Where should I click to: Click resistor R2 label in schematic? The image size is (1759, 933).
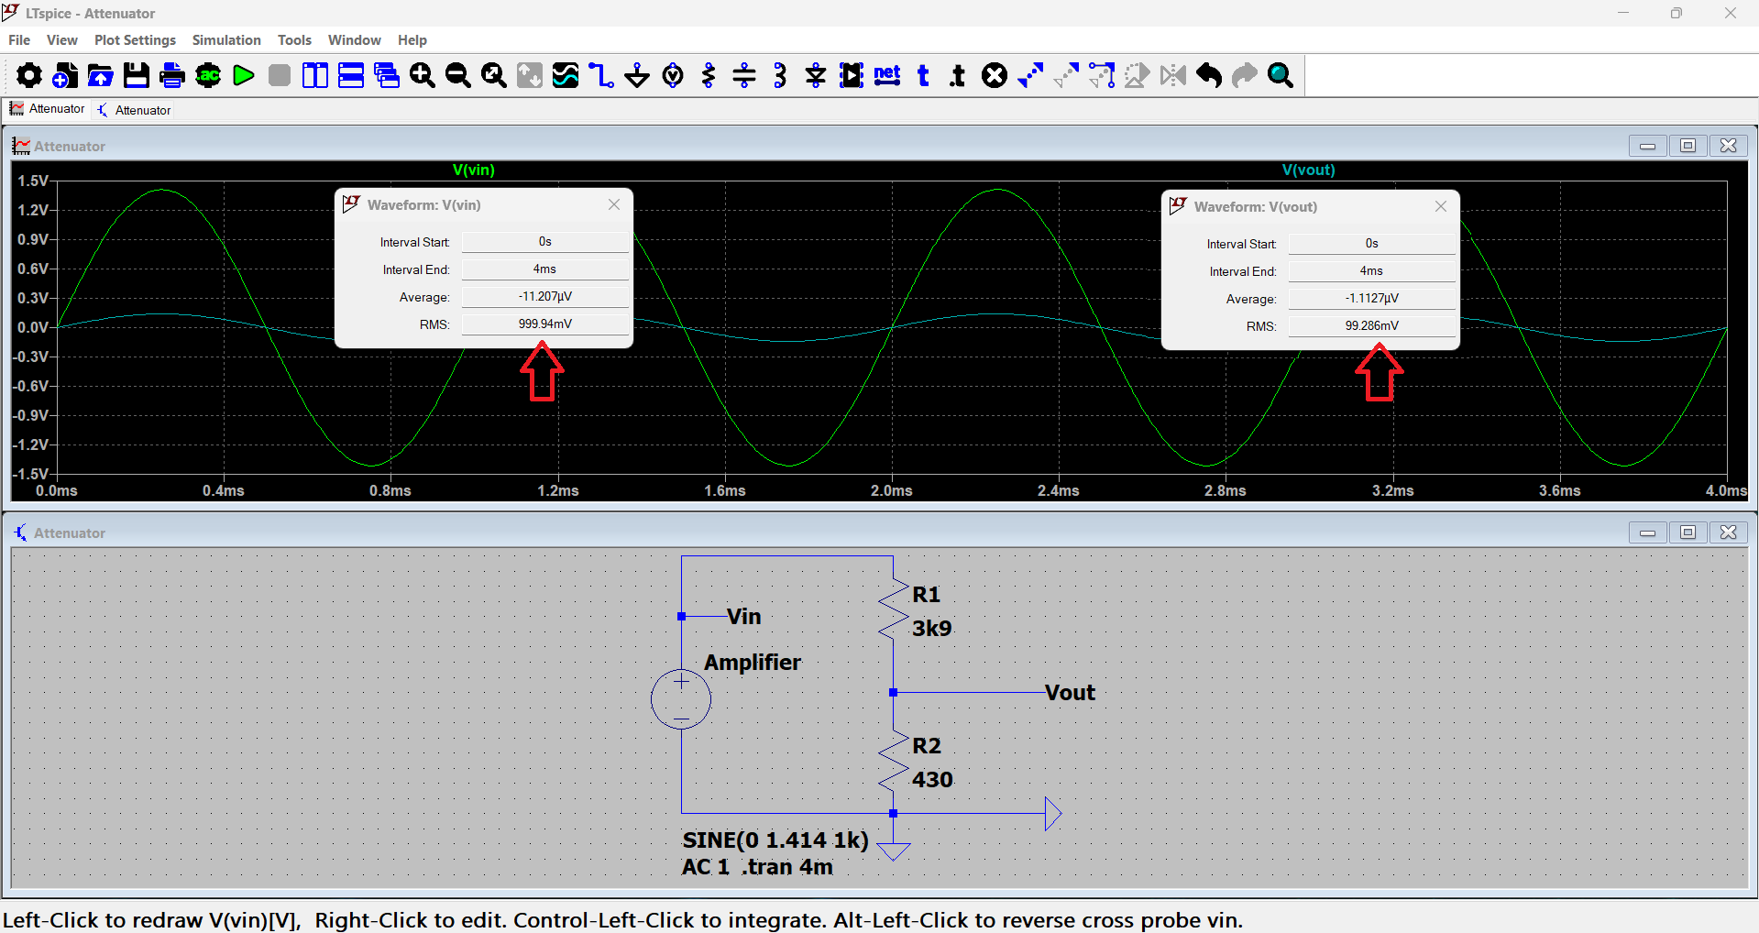click(x=927, y=746)
